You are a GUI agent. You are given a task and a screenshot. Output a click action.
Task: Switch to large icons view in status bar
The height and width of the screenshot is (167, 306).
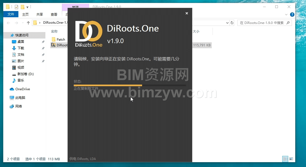291,159
